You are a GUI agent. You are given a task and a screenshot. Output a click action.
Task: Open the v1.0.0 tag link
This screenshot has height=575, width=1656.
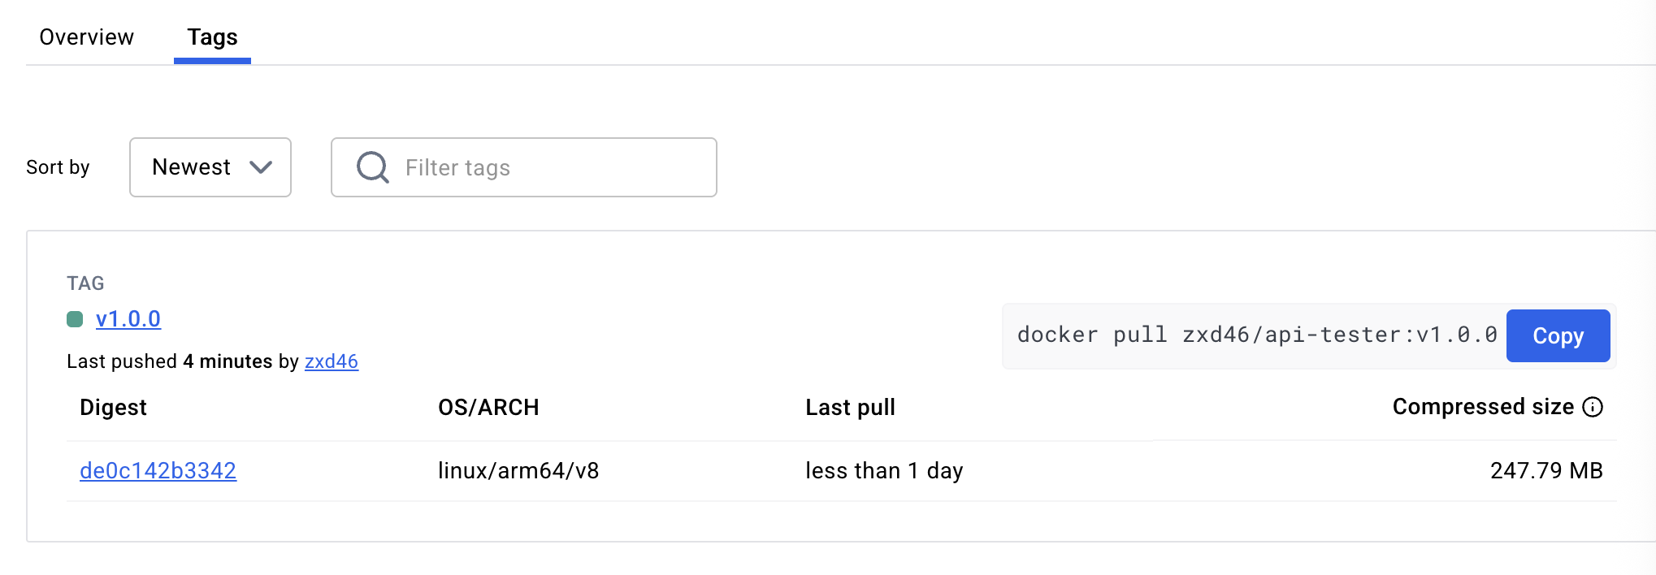click(128, 319)
